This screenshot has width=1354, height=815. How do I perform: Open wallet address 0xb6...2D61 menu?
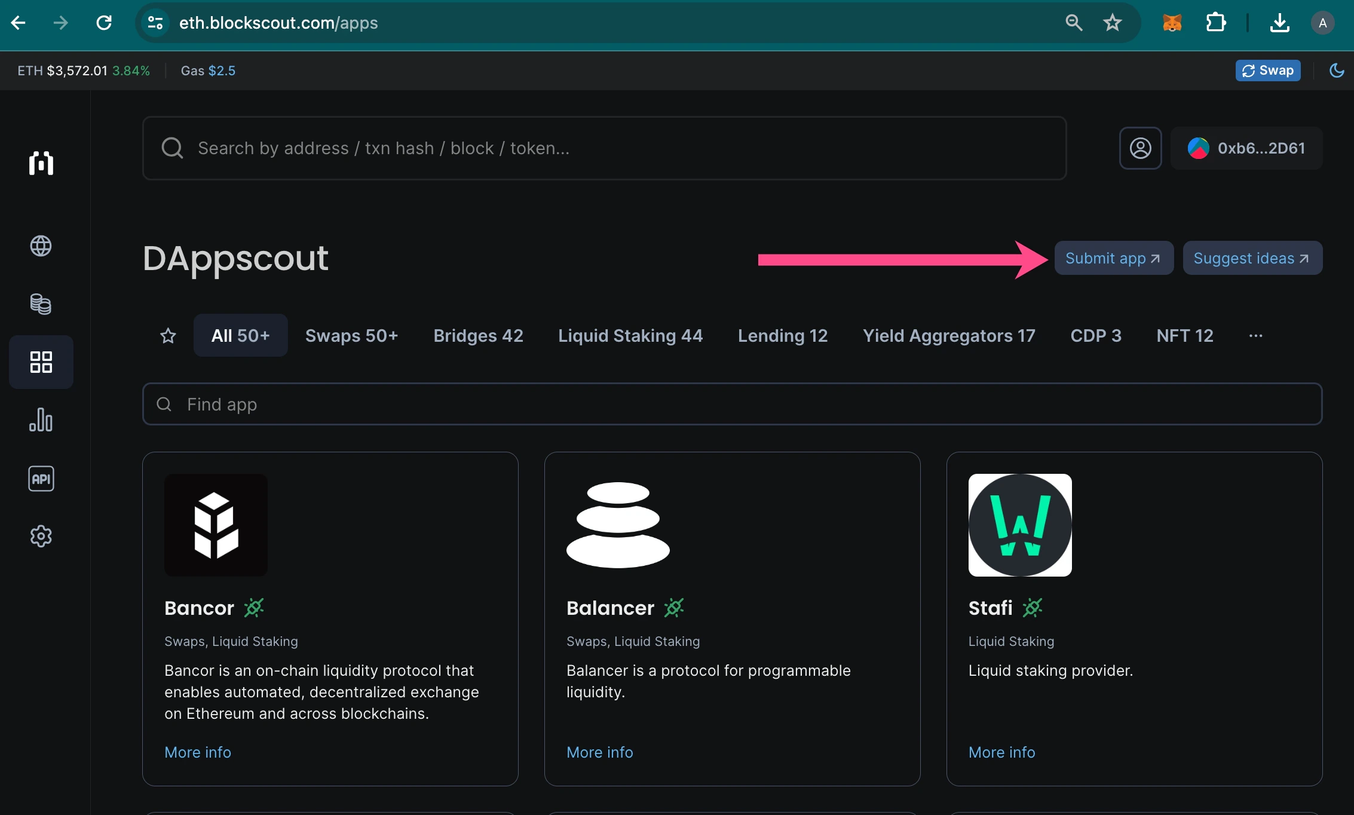point(1246,148)
